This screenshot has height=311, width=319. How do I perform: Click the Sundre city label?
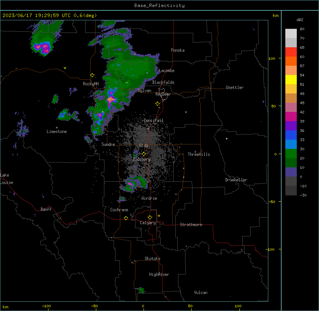coord(108,144)
